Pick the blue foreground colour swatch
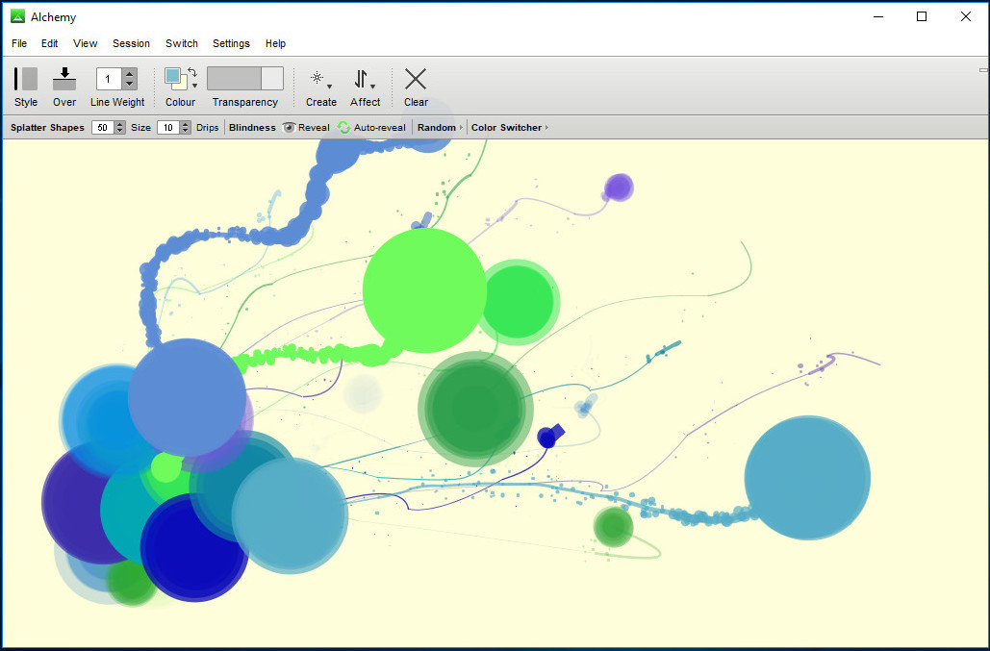Viewport: 990px width, 651px height. 171,76
